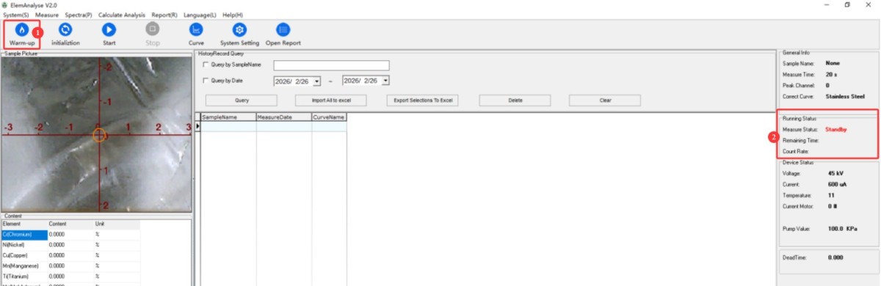This screenshot has height=286, width=881.
Task: Hit the Delete button
Action: (515, 100)
